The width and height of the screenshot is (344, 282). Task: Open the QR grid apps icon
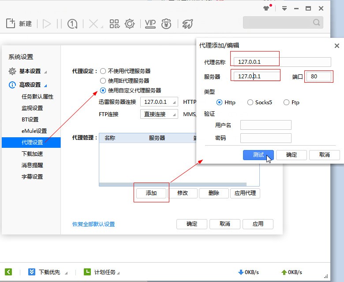115,24
